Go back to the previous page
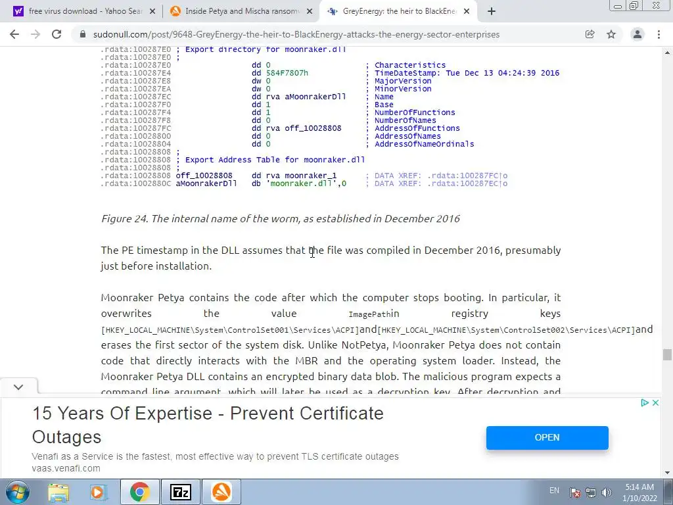The width and height of the screenshot is (673, 505). [x=14, y=34]
